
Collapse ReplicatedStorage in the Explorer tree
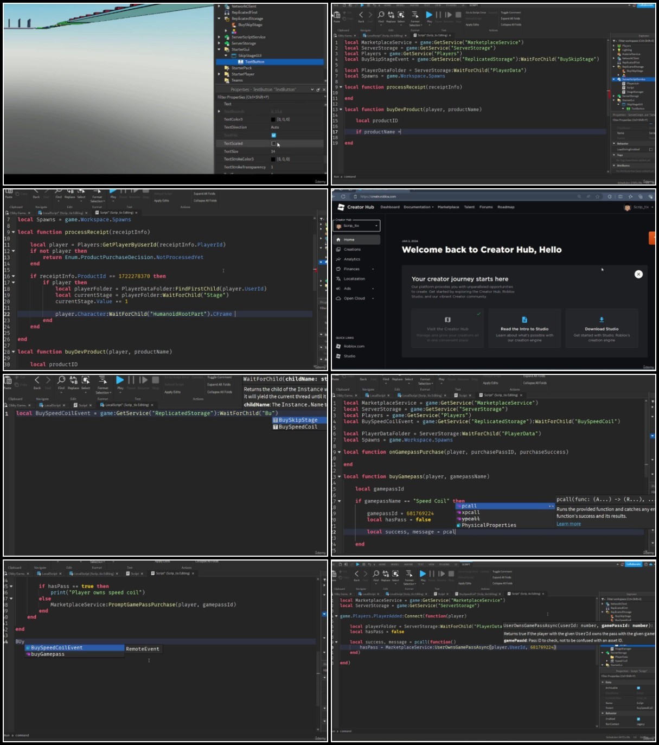[219, 18]
